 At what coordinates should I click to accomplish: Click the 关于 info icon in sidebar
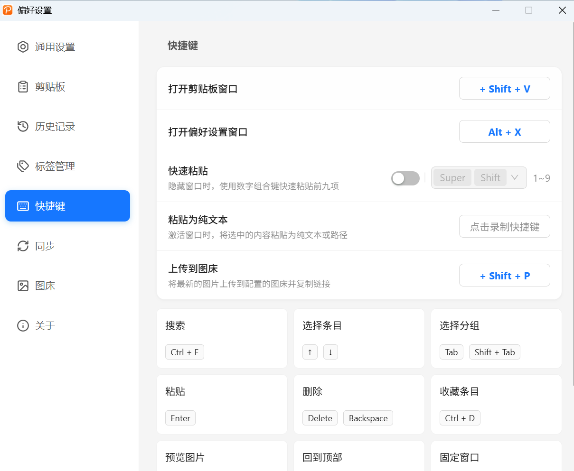(23, 325)
